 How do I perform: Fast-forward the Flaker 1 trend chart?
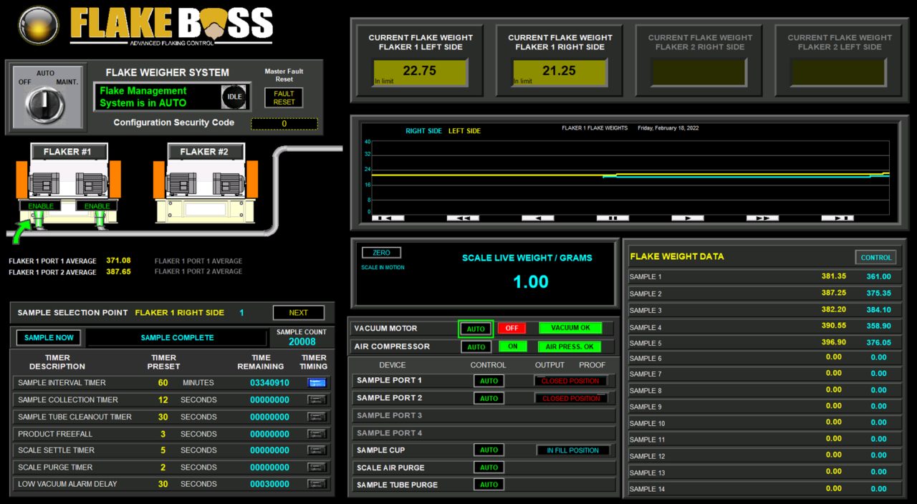click(762, 217)
